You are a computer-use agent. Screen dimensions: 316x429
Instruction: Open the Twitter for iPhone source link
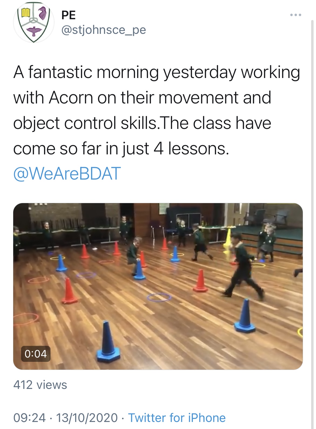coord(177,418)
